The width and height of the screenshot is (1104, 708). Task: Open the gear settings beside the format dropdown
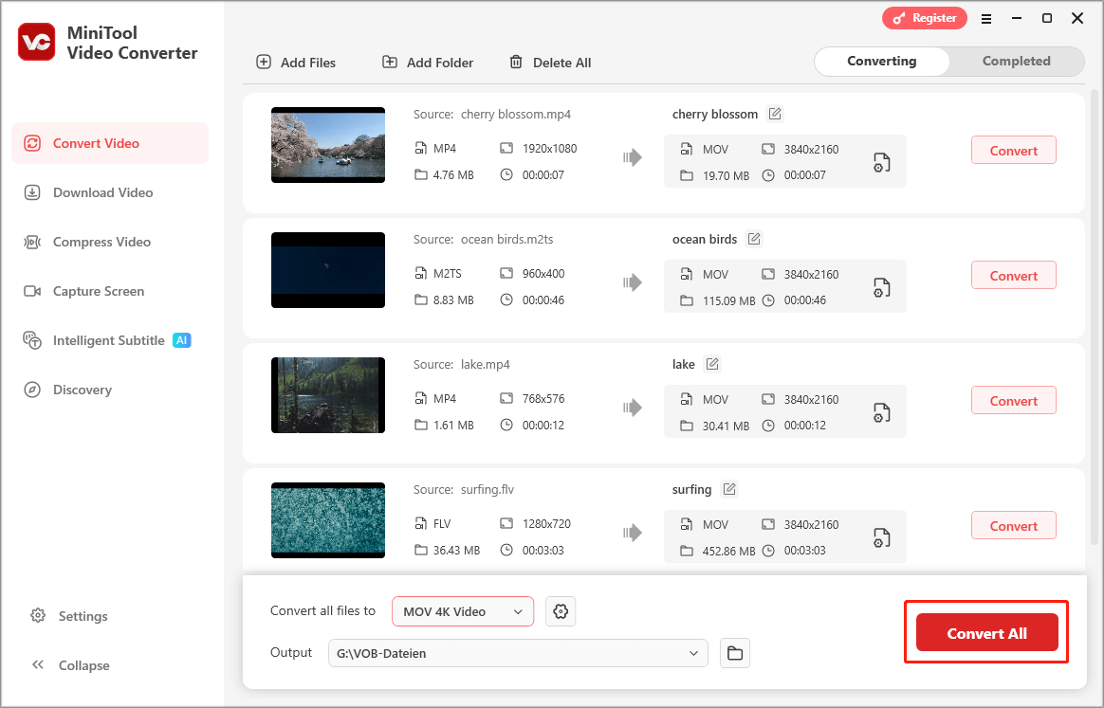(x=561, y=611)
